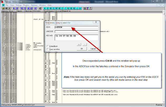
Task: Click the << shift-left dialog button
Action: pos(79,45)
